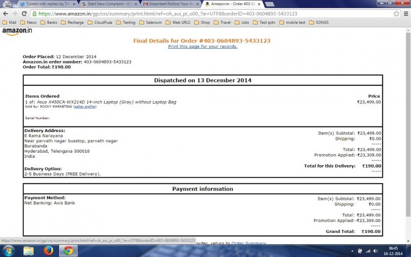Click the network signal tray icon
This screenshot has height=257, width=411.
pyautogui.click(x=368, y=251)
